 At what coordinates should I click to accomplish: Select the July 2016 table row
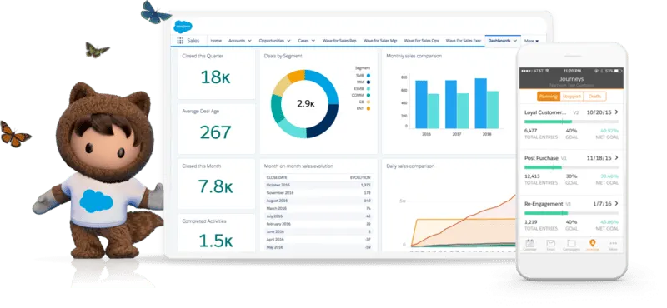[318, 216]
